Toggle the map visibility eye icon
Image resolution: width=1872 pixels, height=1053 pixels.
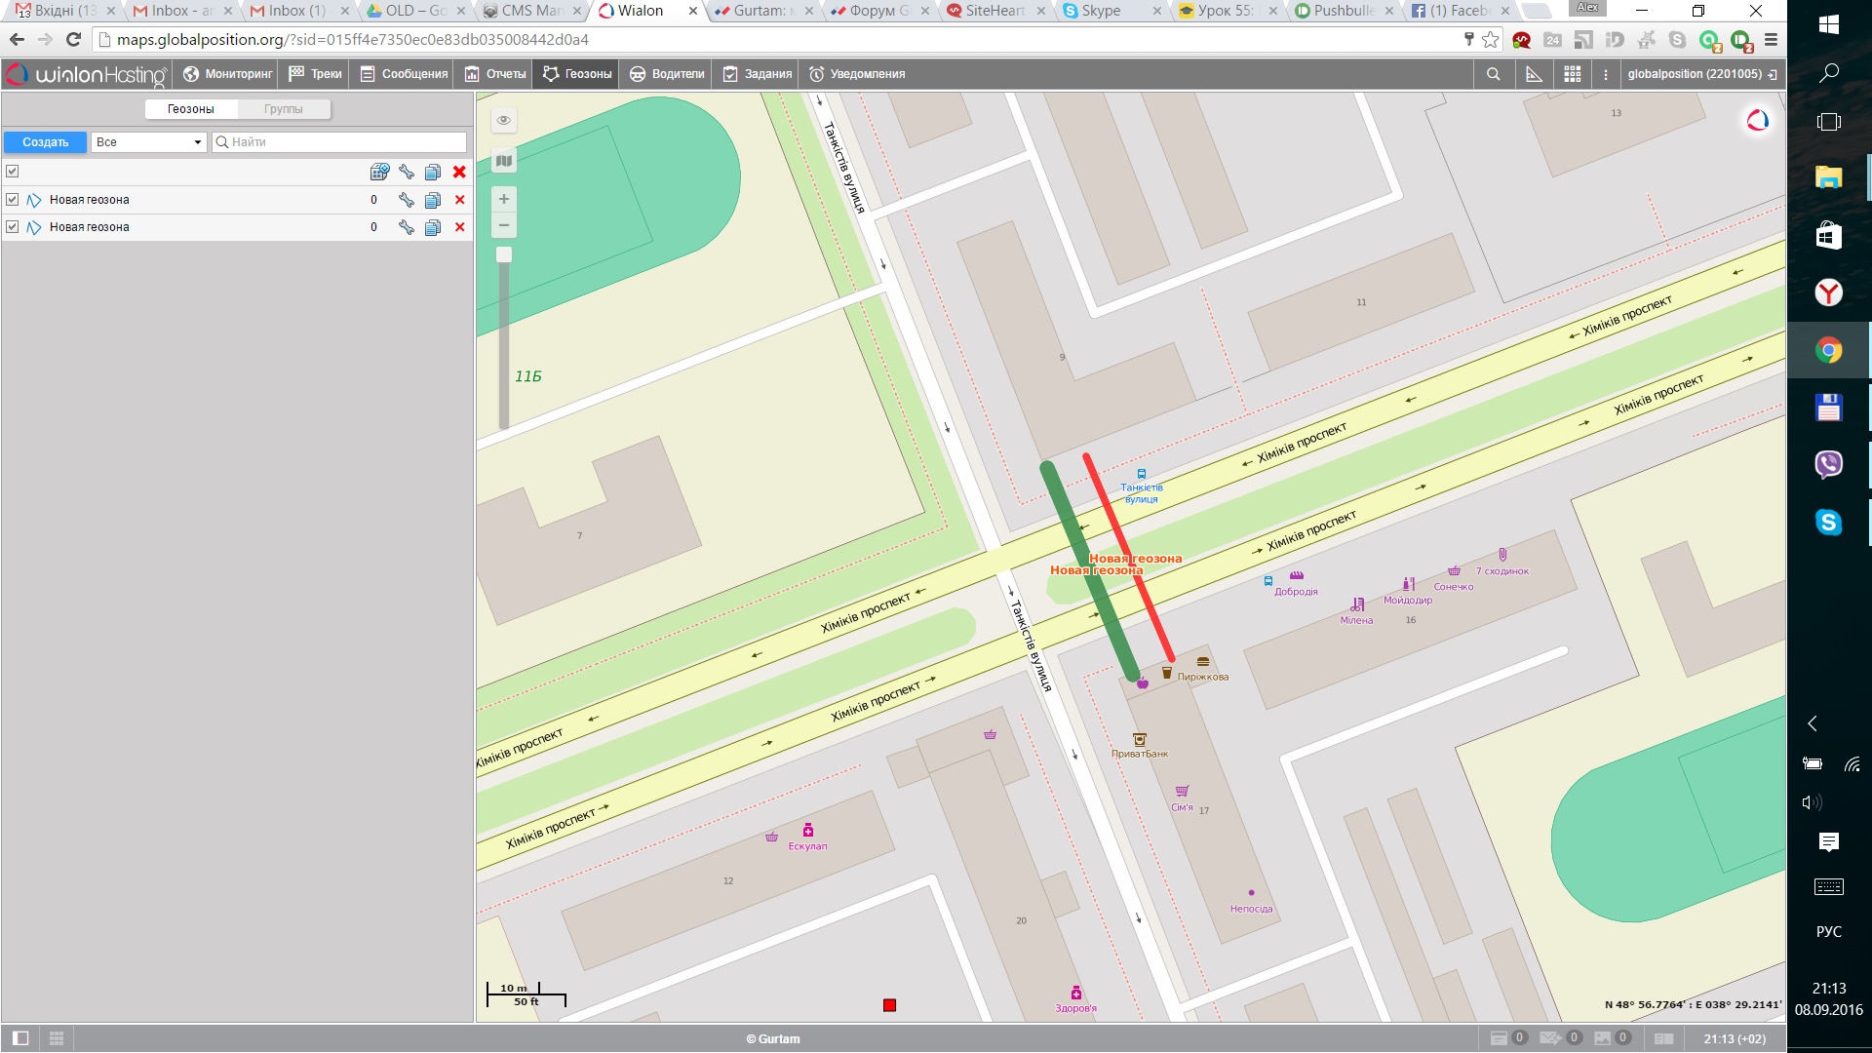[504, 120]
